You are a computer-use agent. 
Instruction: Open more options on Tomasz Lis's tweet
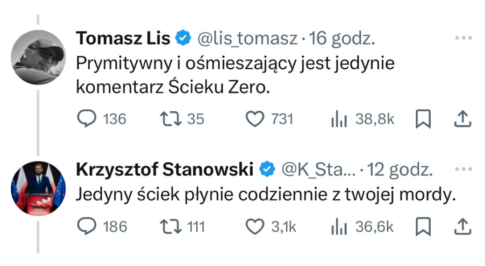[x=463, y=38]
